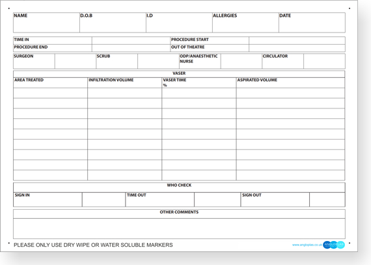Viewport: 371px width, 265px height.
Task: Click the blank cell beside ODP/ANAESTHETIC NURSE
Action: tap(241, 61)
